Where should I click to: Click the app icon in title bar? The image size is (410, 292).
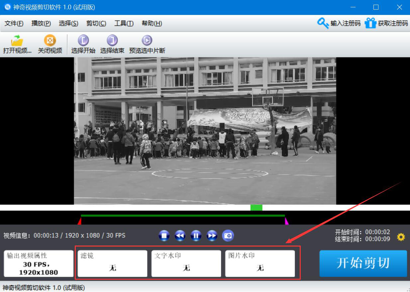click(x=7, y=7)
